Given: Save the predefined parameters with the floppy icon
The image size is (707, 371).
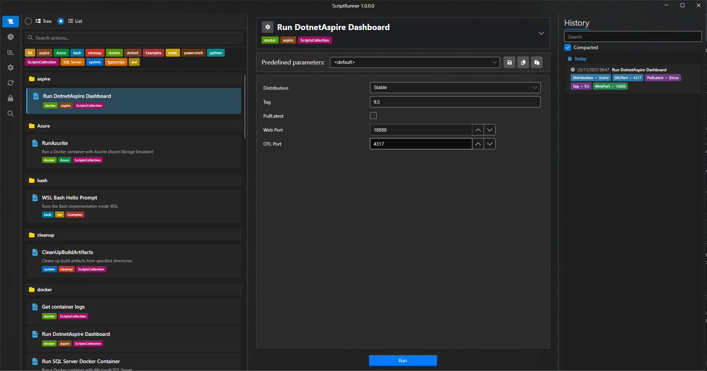Looking at the screenshot, I should click(x=509, y=62).
